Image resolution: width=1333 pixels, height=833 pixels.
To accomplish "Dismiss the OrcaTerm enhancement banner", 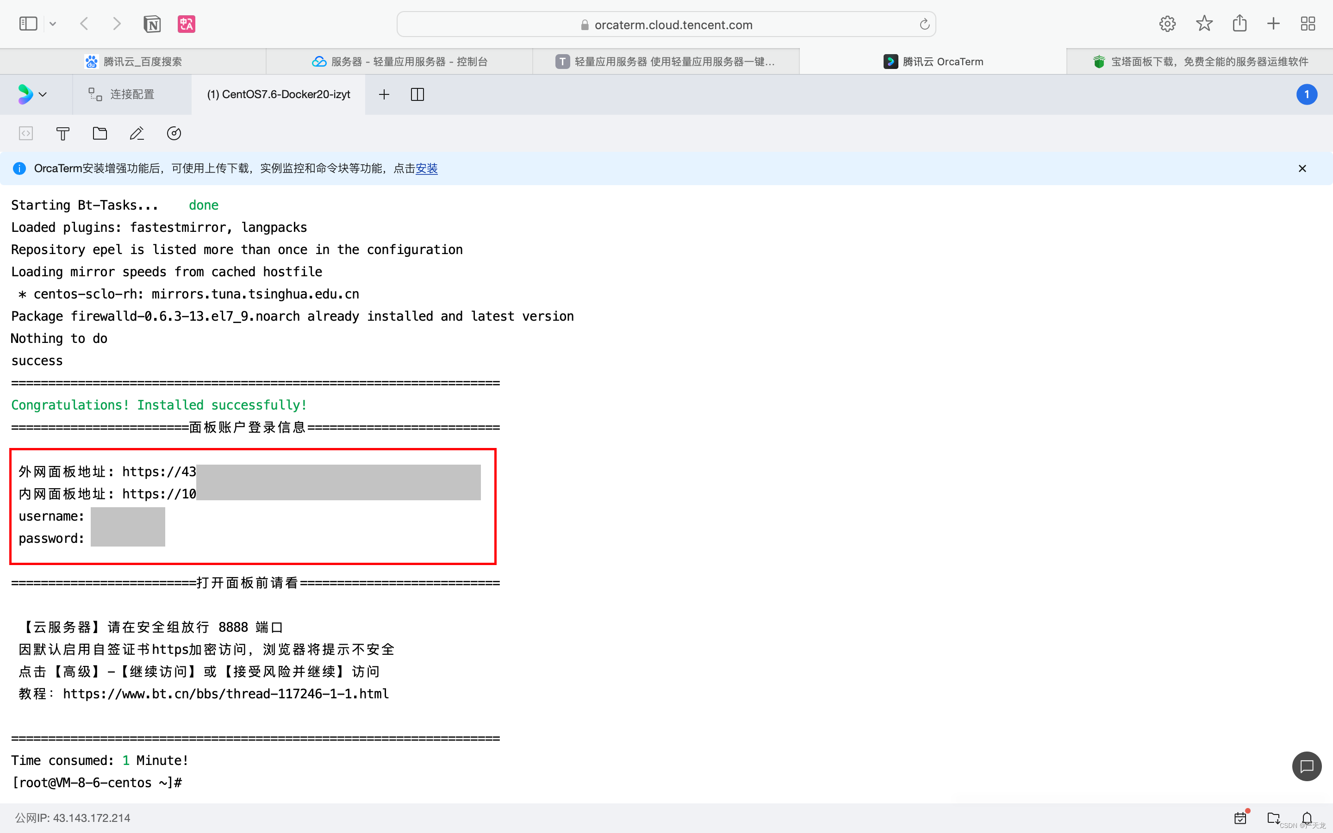I will coord(1302,168).
